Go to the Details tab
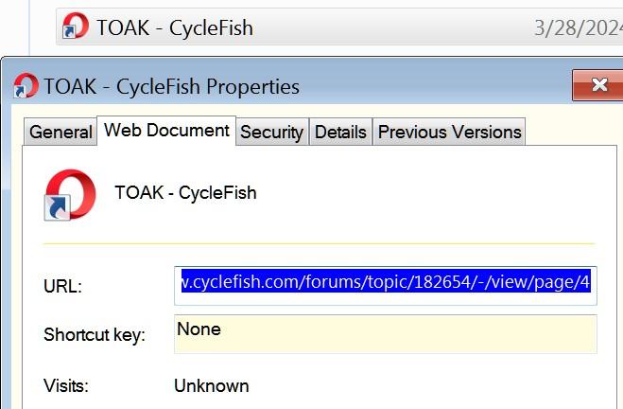The image size is (623, 409). (340, 133)
